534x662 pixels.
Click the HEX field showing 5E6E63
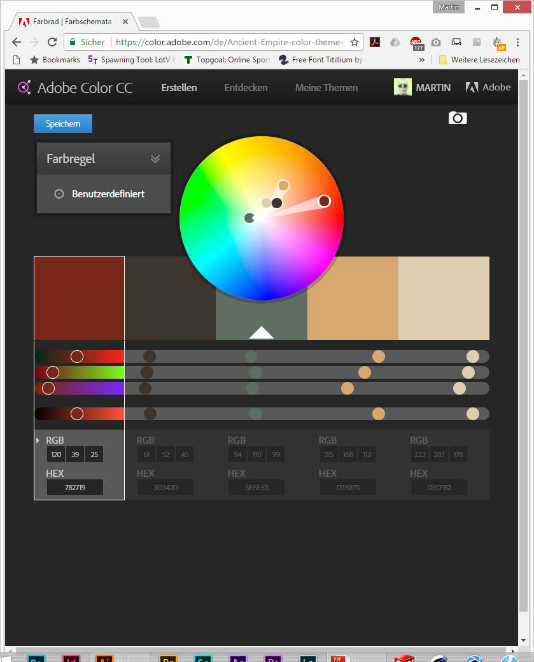click(x=256, y=487)
